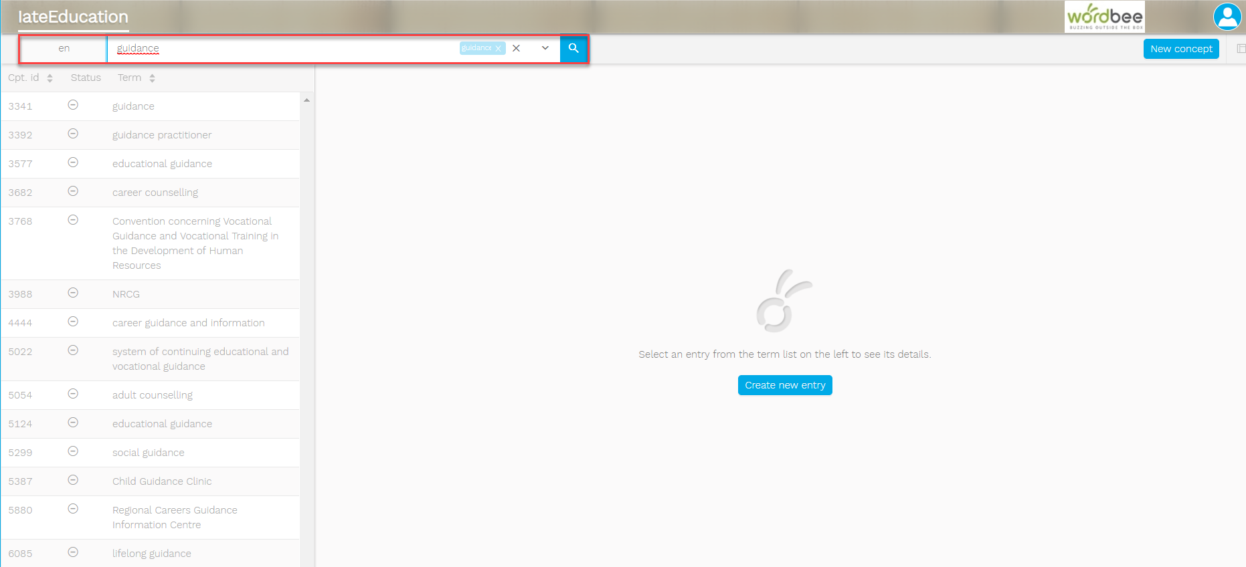Click the Create new entry button

tap(784, 385)
